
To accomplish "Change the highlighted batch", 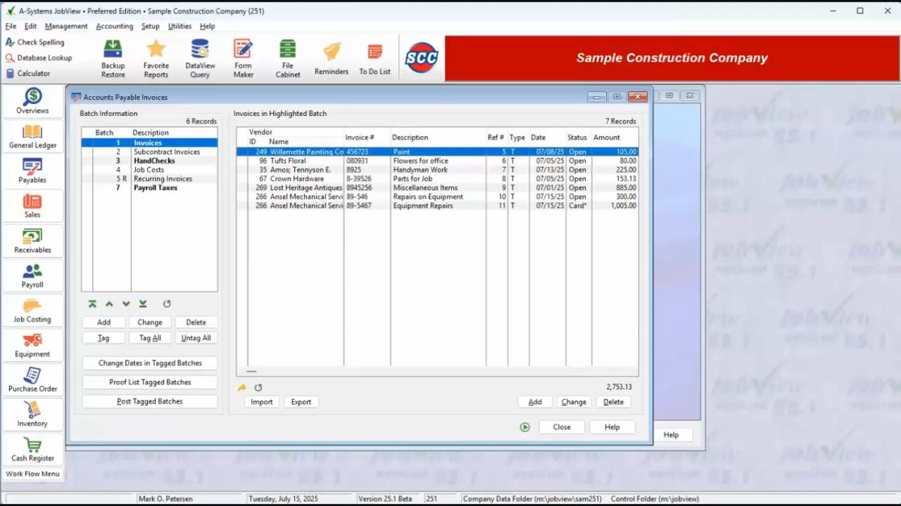I will (x=150, y=322).
